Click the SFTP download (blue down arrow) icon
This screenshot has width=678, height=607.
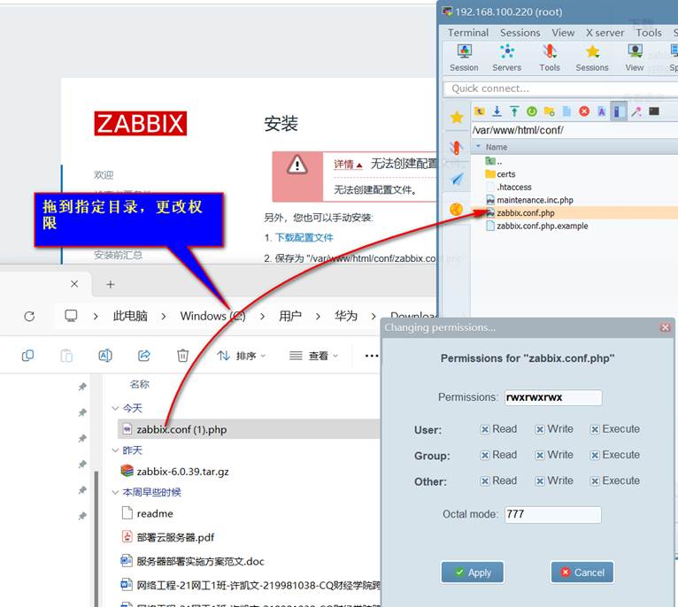pyautogui.click(x=497, y=111)
